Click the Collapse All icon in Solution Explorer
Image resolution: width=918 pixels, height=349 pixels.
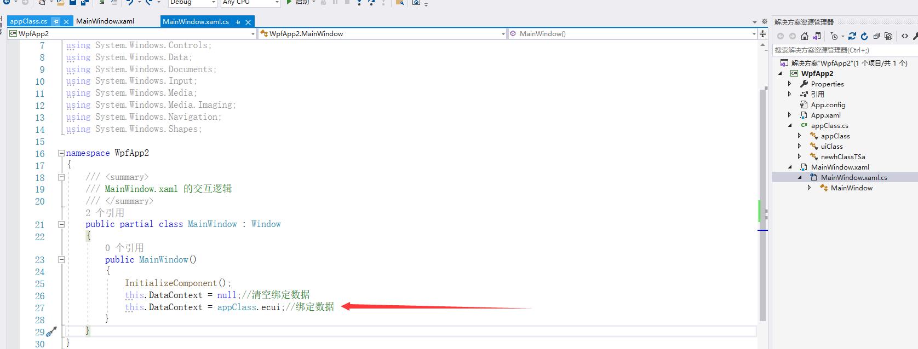point(876,36)
